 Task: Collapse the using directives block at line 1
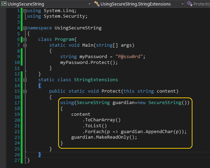pos(25,11)
